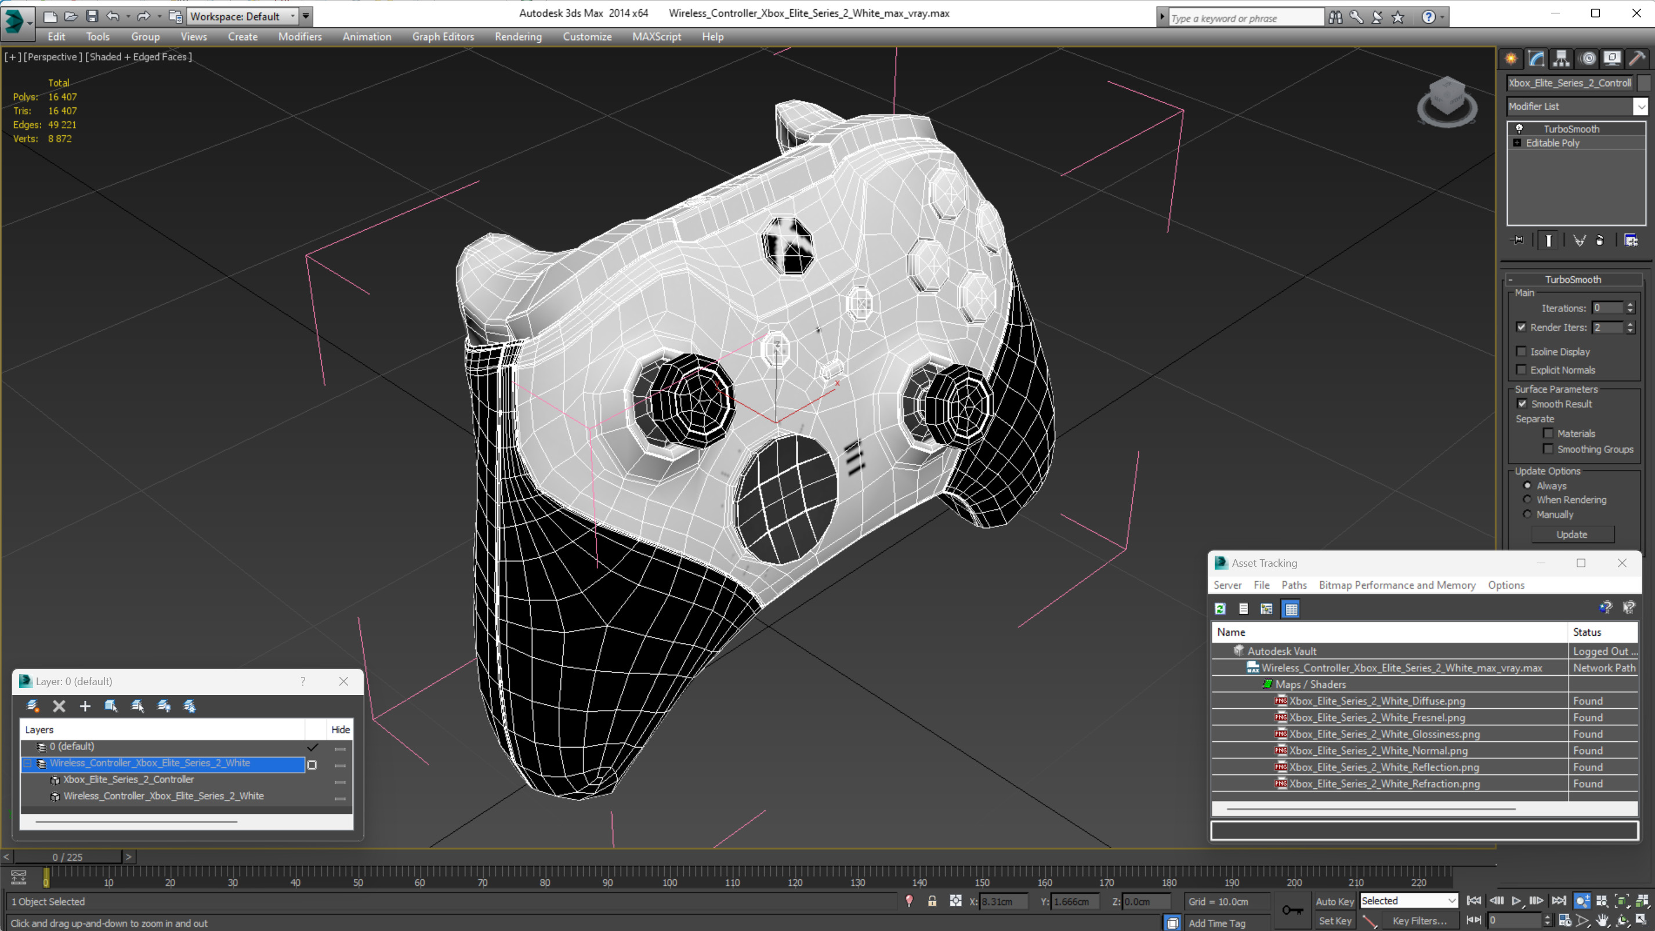Click the Set Keys key icon
The width and height of the screenshot is (1655, 931).
point(1292,910)
